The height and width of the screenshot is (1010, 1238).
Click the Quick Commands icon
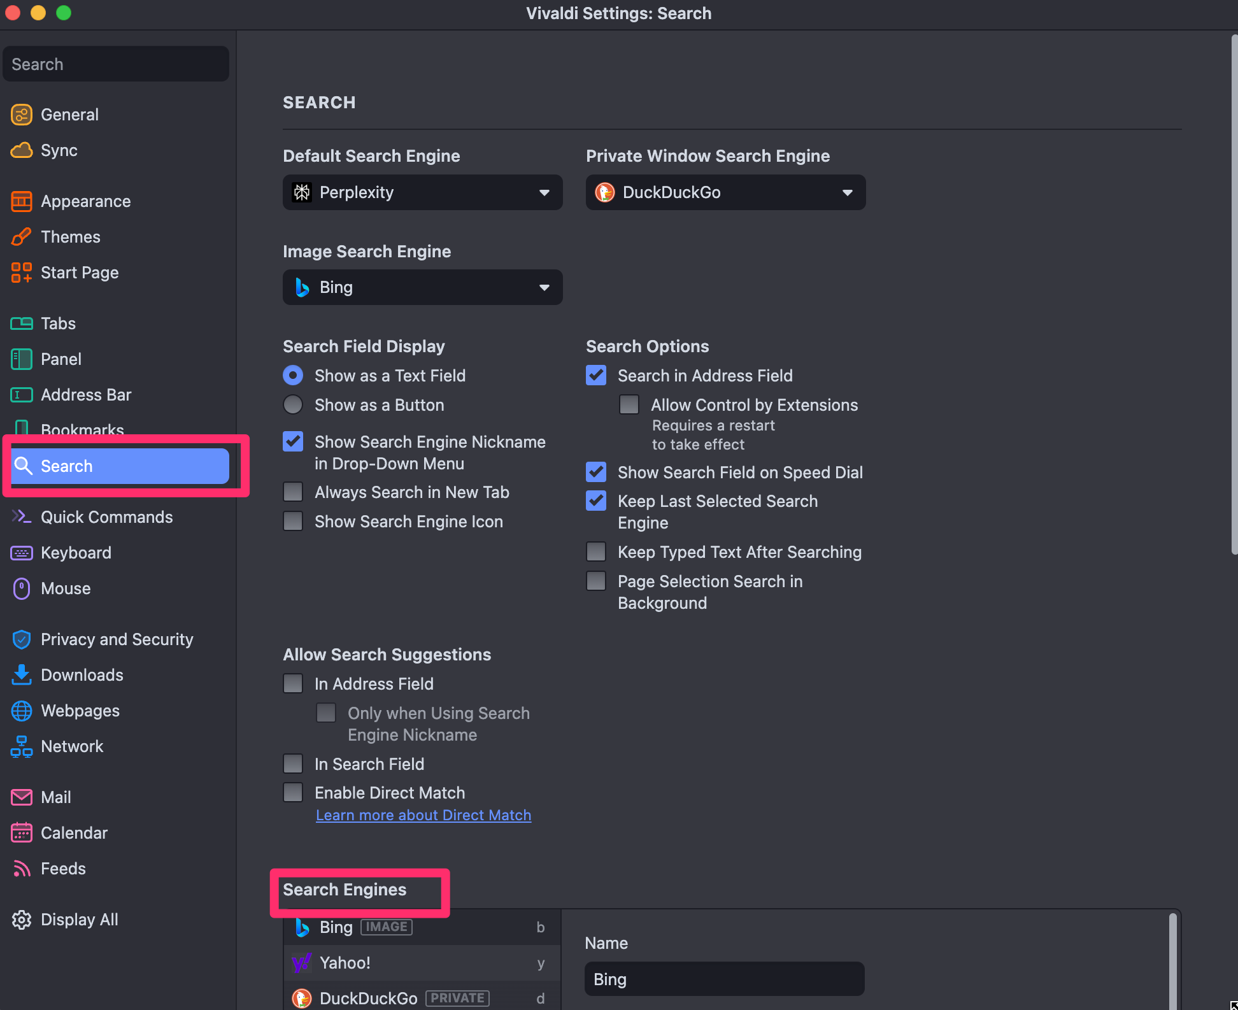point(22,516)
